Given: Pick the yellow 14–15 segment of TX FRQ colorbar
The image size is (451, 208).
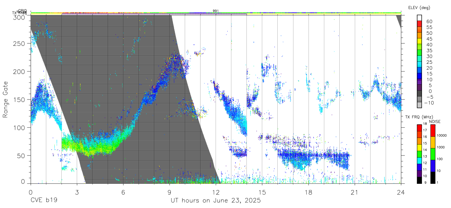Looking at the screenshot, I should pos(419,147).
